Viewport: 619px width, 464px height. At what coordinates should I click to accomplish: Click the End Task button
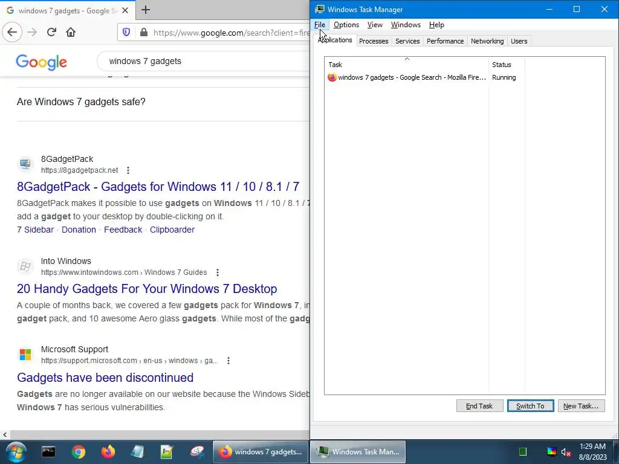479,405
